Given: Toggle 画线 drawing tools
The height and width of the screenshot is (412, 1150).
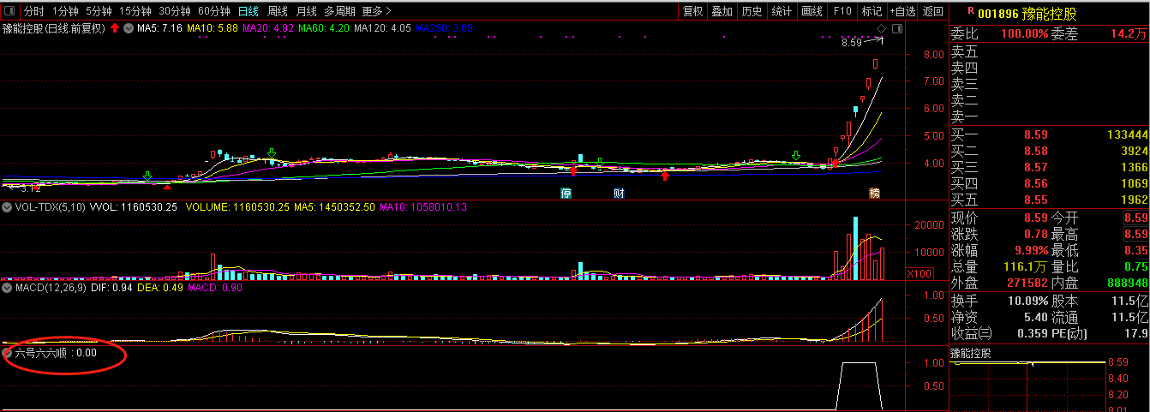Looking at the screenshot, I should (x=811, y=12).
